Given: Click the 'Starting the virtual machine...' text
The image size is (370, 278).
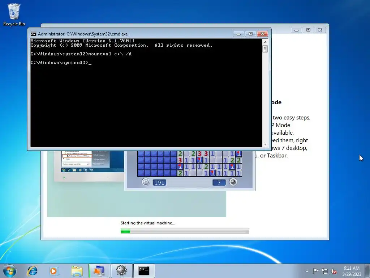Looking at the screenshot, I should click(148, 223).
